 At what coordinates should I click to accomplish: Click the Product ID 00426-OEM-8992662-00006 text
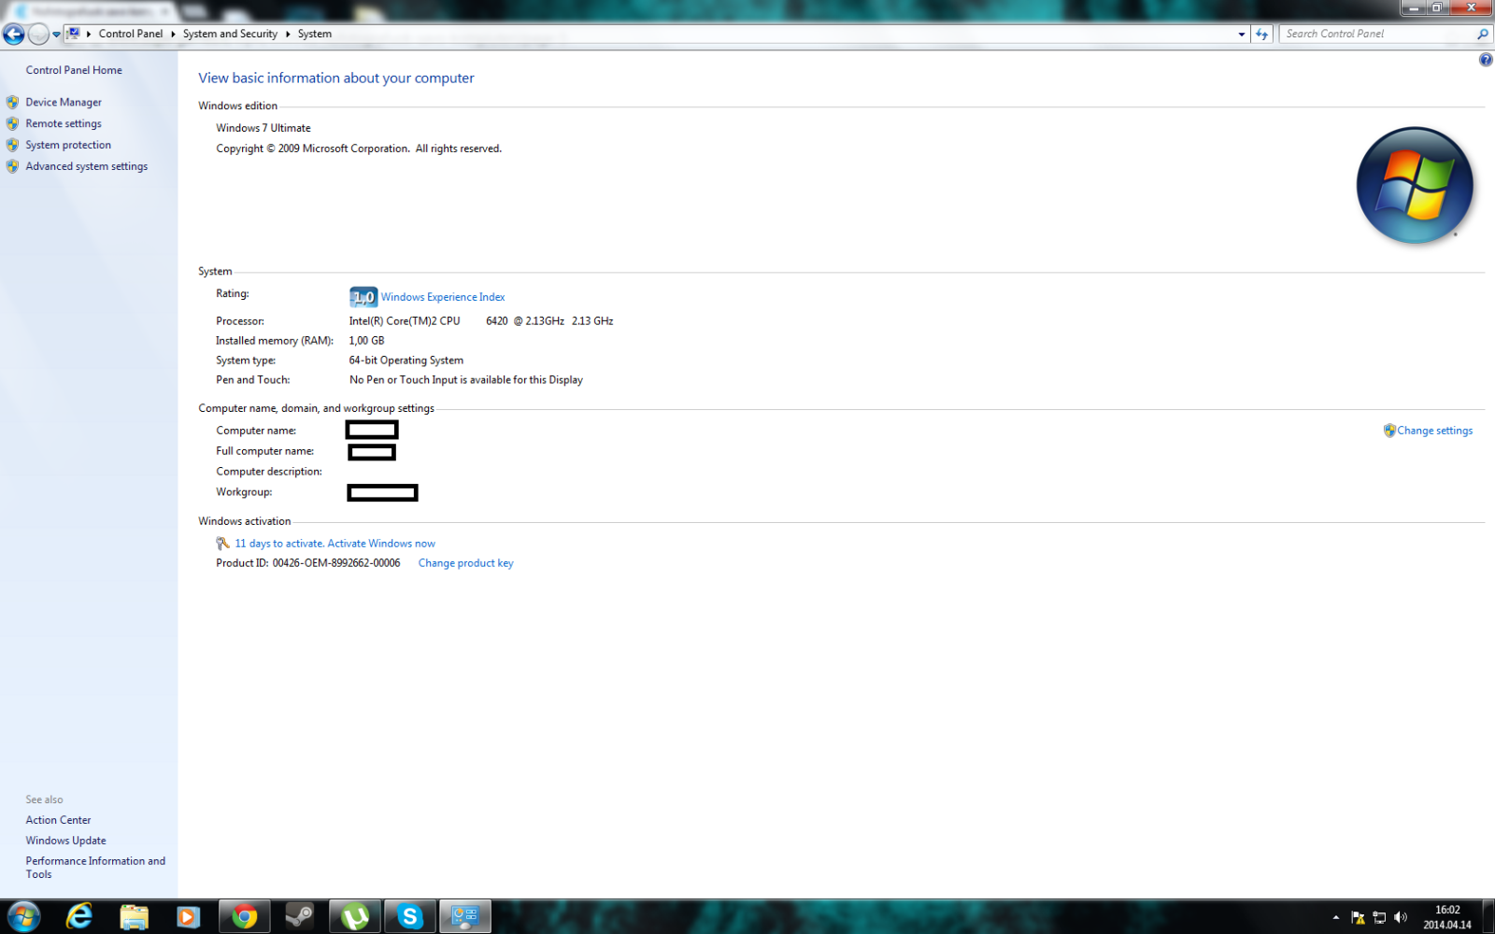click(308, 563)
